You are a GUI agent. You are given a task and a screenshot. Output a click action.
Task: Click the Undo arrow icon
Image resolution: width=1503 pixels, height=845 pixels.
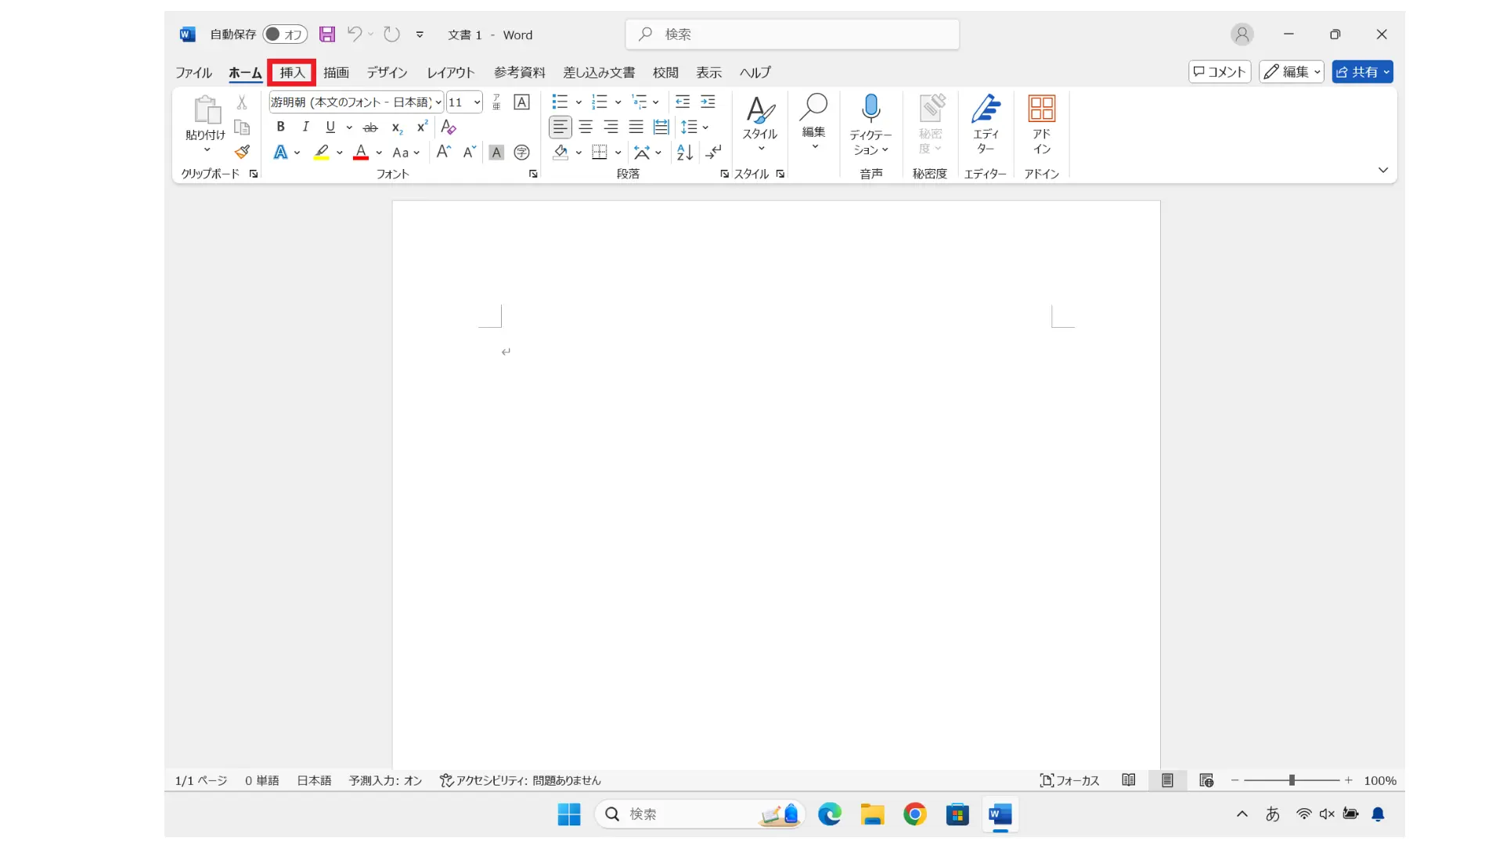click(355, 34)
